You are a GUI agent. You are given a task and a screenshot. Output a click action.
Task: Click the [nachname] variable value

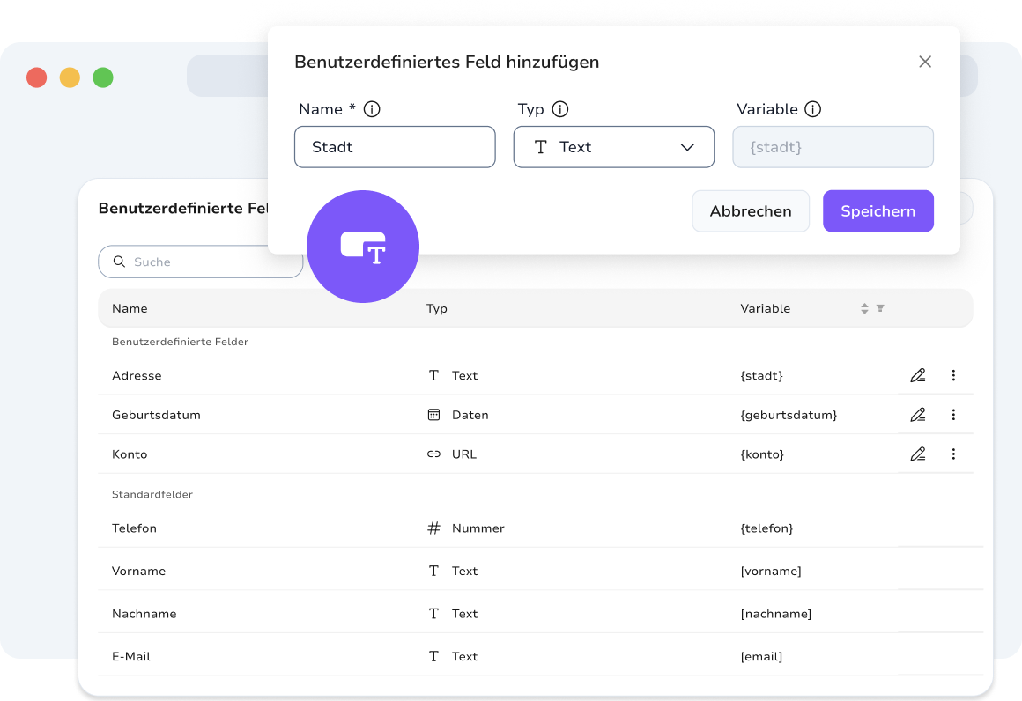click(776, 614)
